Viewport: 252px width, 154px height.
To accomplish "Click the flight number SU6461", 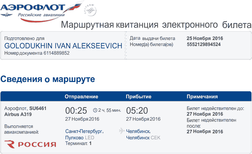I will (x=38, y=108).
